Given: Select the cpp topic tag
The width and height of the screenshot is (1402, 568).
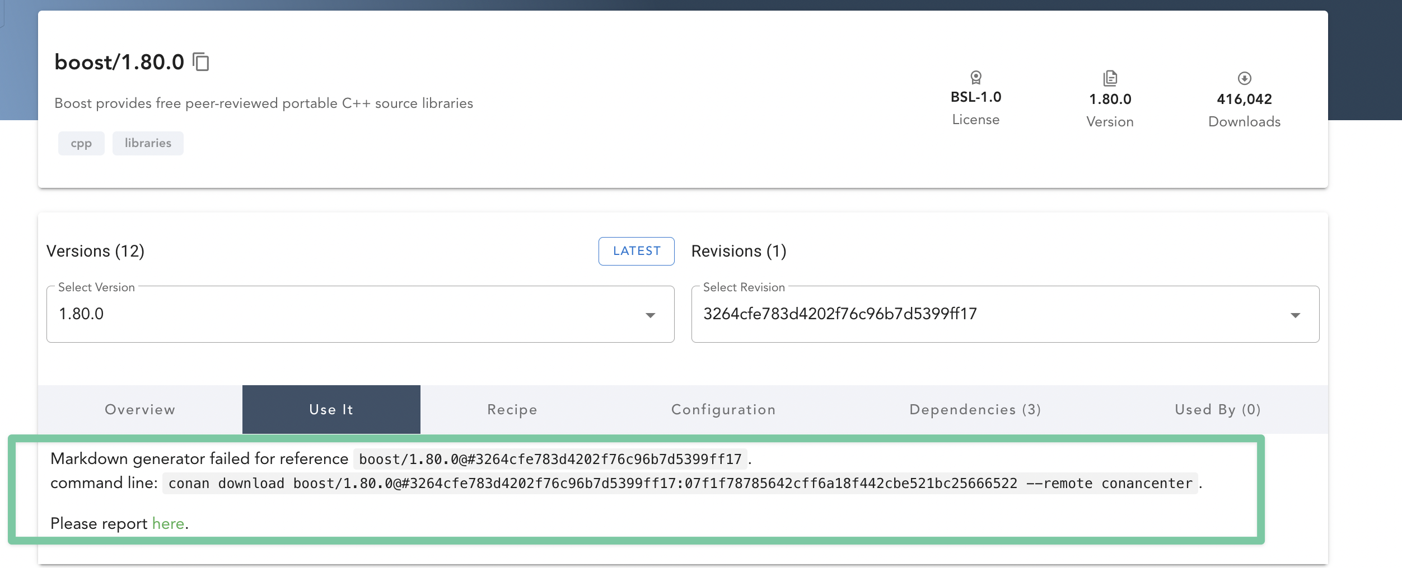Looking at the screenshot, I should [x=81, y=143].
